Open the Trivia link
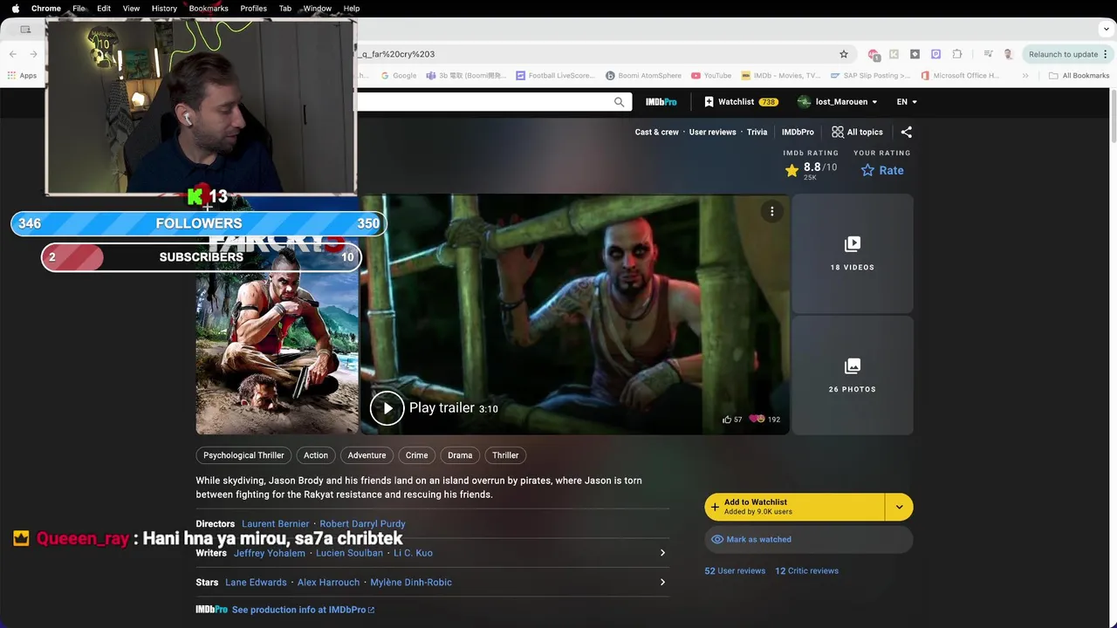This screenshot has height=628, width=1117. pyautogui.click(x=757, y=133)
